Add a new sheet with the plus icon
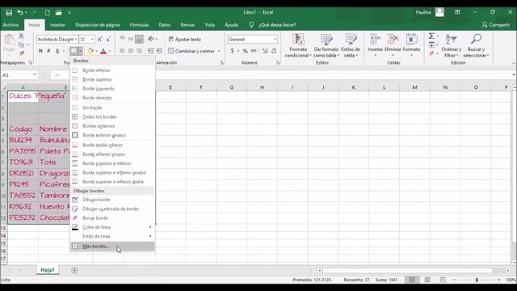Image resolution: width=517 pixels, height=291 pixels. coord(74,270)
